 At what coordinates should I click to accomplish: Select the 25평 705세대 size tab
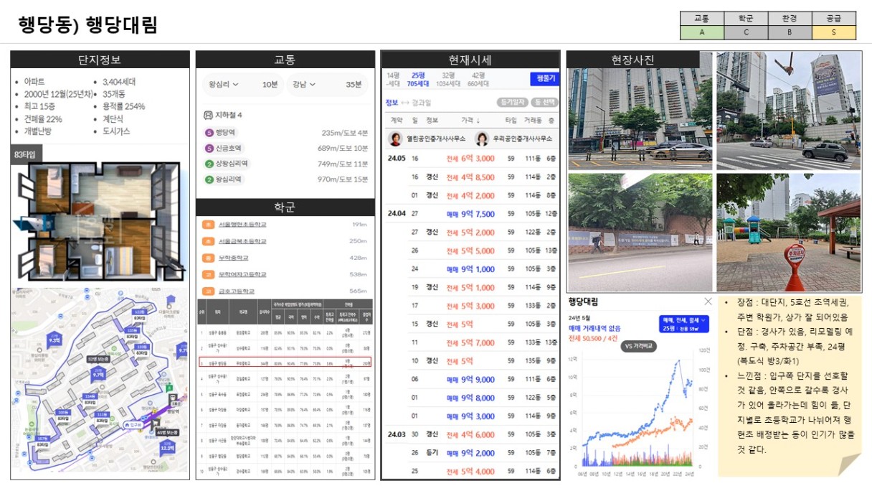(x=419, y=79)
